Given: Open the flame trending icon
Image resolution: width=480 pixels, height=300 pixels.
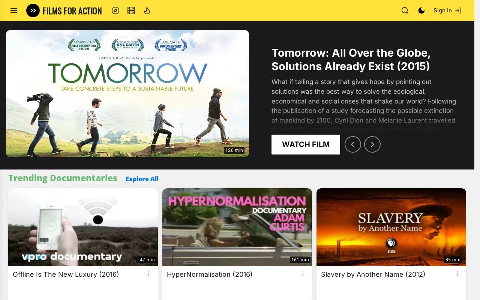Looking at the screenshot, I should (147, 10).
